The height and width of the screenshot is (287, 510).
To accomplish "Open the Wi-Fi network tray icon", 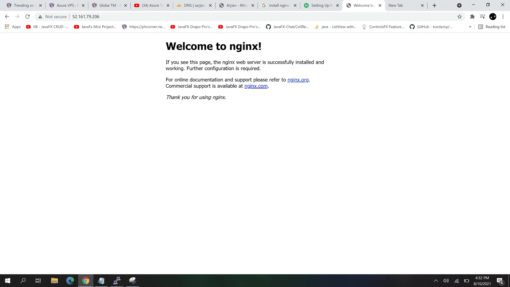I will tap(457, 281).
